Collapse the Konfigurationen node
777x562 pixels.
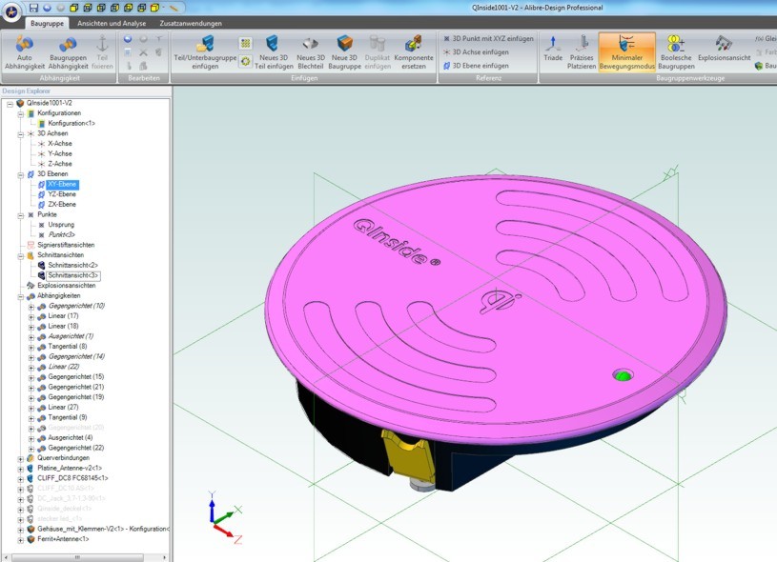click(21, 113)
